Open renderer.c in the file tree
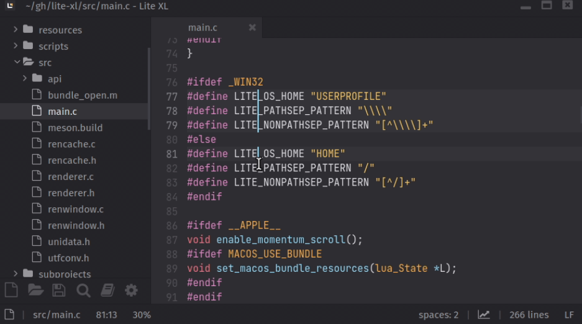The height and width of the screenshot is (324, 582). coord(71,176)
